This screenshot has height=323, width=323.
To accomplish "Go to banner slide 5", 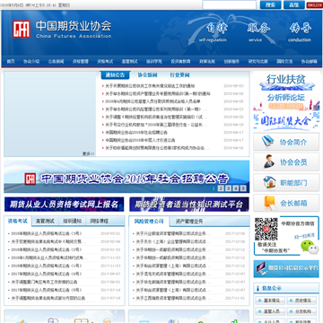I will (243, 188).
